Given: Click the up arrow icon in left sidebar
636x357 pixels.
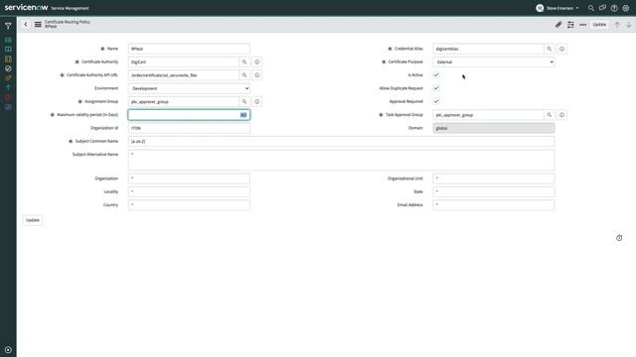Looking at the screenshot, I should click(x=8, y=87).
